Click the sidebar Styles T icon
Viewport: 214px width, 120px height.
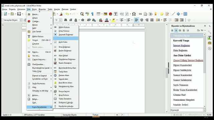coord(210,38)
